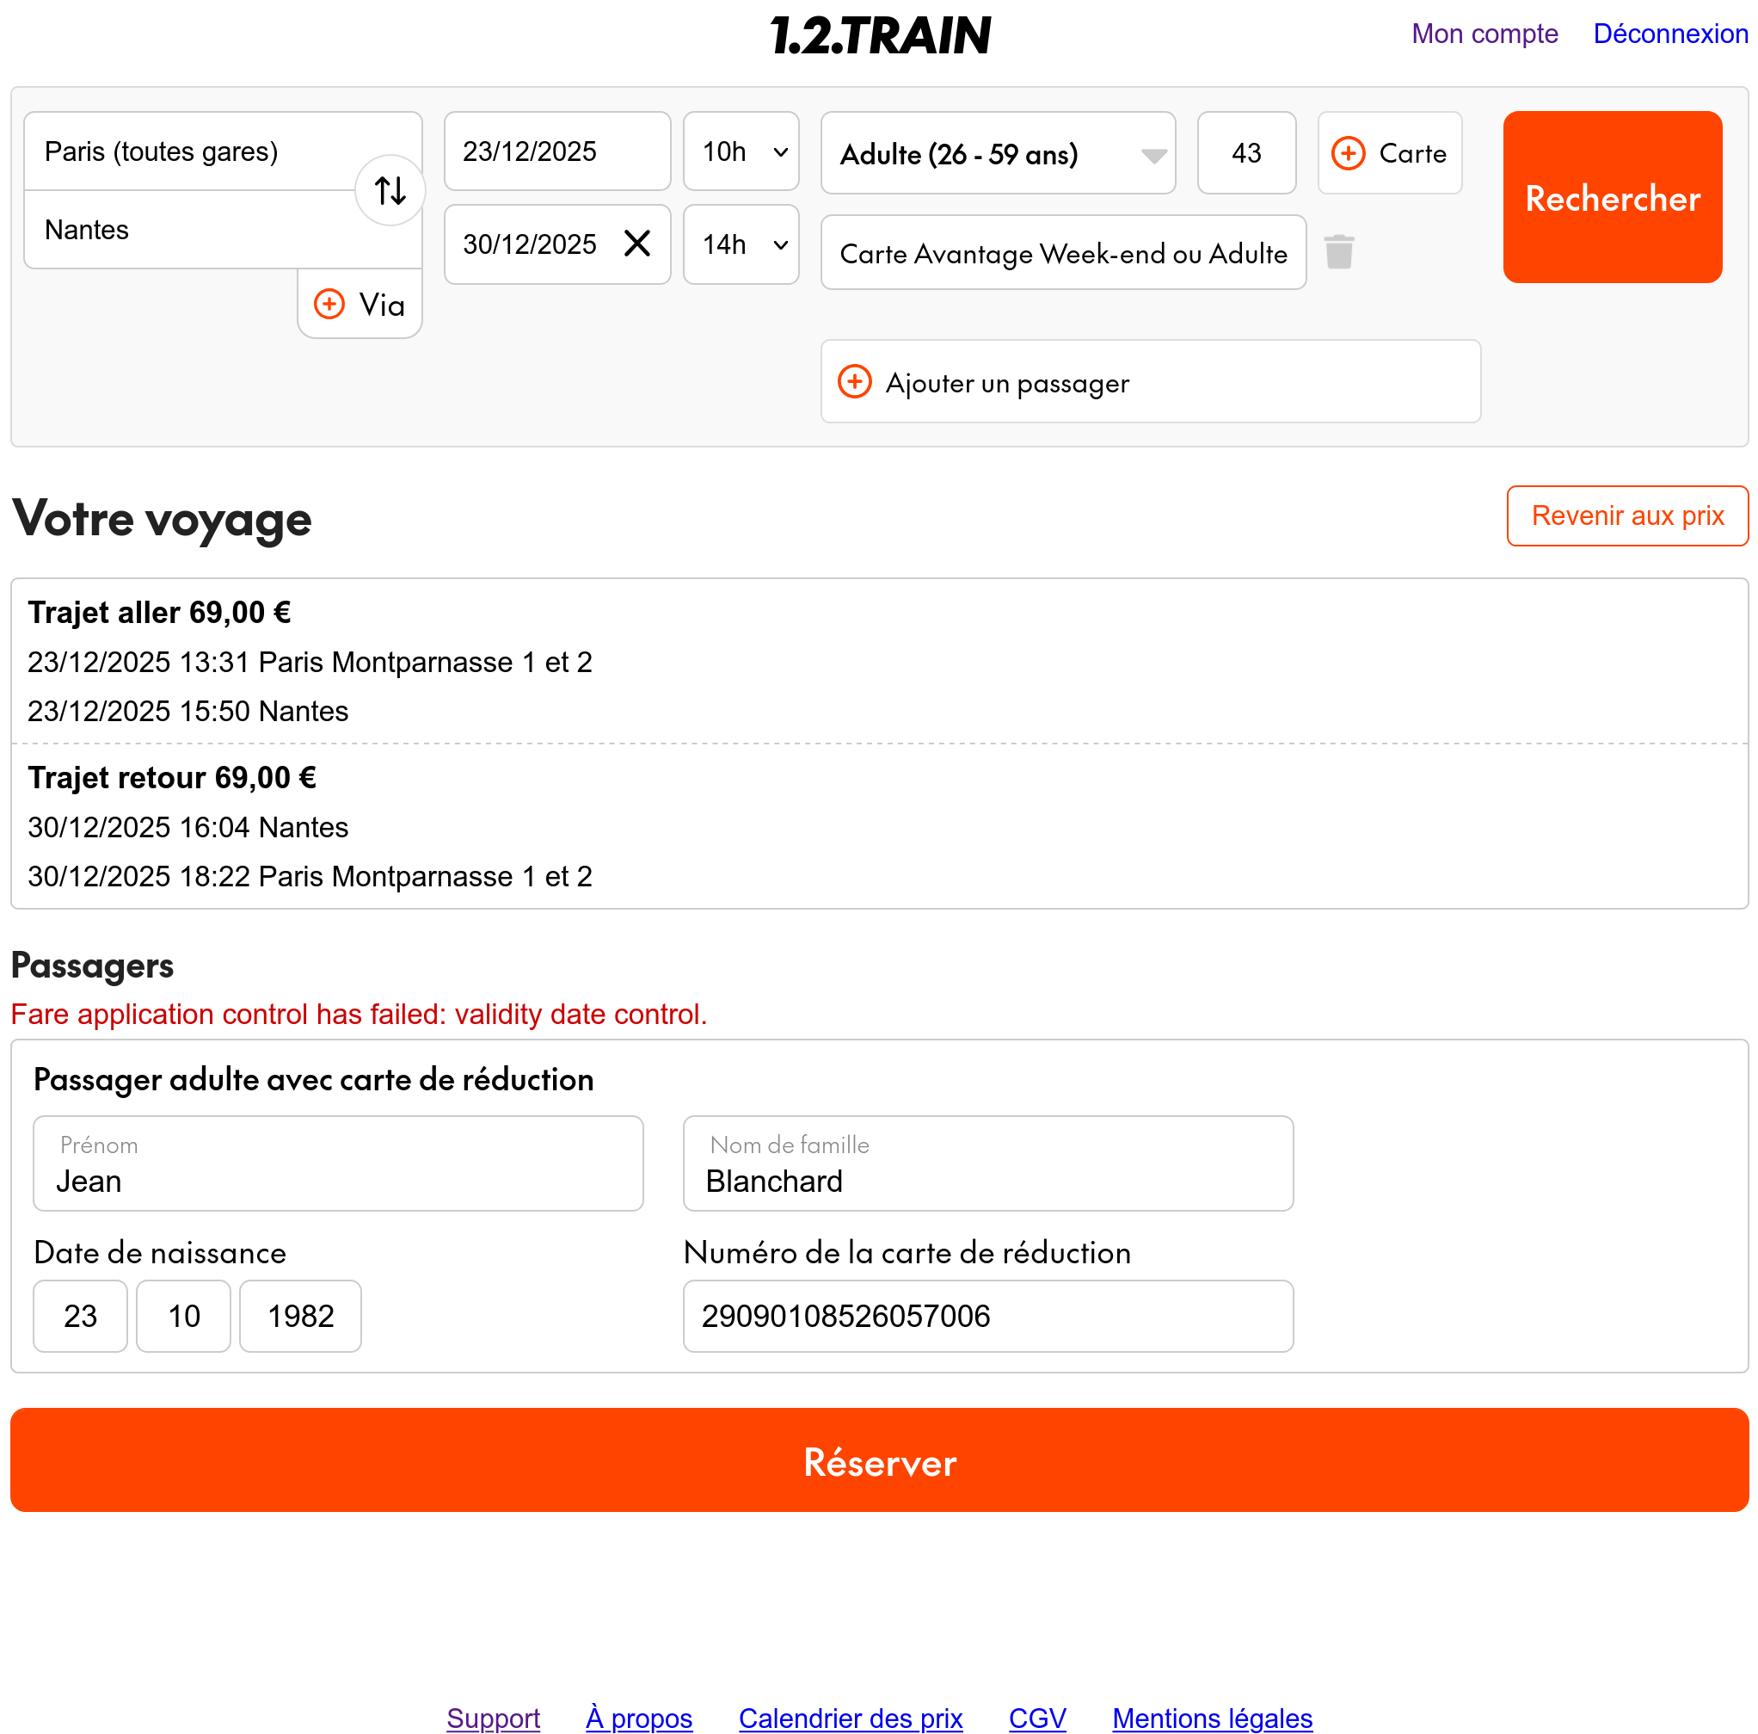Clear the return date 30/12/2025
This screenshot has height=1734, width=1758.
(x=637, y=243)
